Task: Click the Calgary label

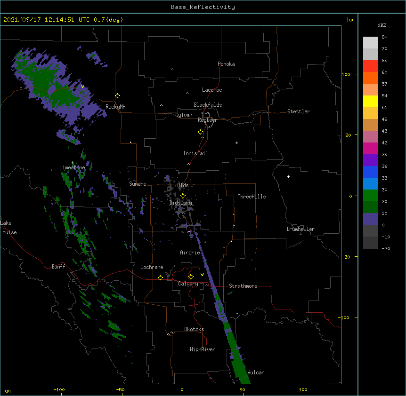Action: (188, 284)
